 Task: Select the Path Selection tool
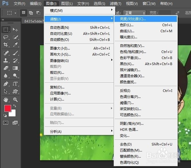(x=6, y=91)
